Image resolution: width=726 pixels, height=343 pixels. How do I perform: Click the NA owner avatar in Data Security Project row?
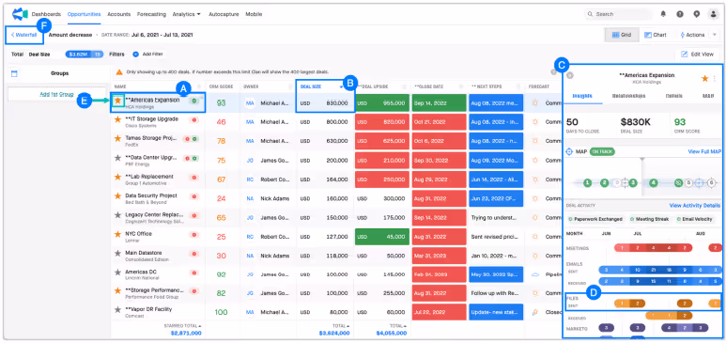tap(250, 198)
